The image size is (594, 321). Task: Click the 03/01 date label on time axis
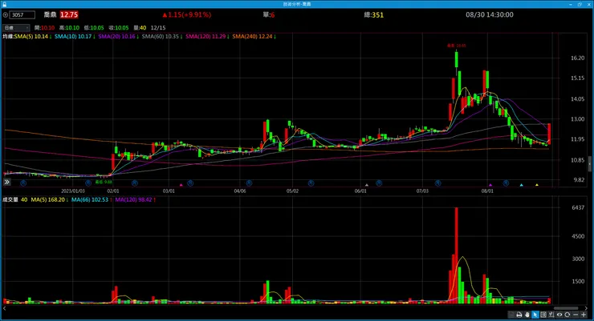[169, 191]
